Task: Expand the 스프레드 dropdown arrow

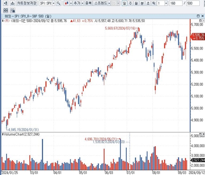Action: (109, 3)
